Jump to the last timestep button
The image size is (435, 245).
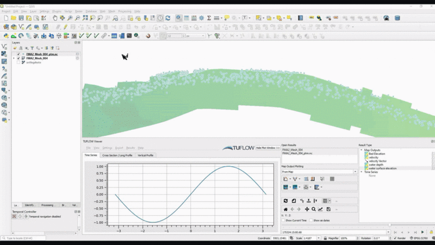pos(415,232)
